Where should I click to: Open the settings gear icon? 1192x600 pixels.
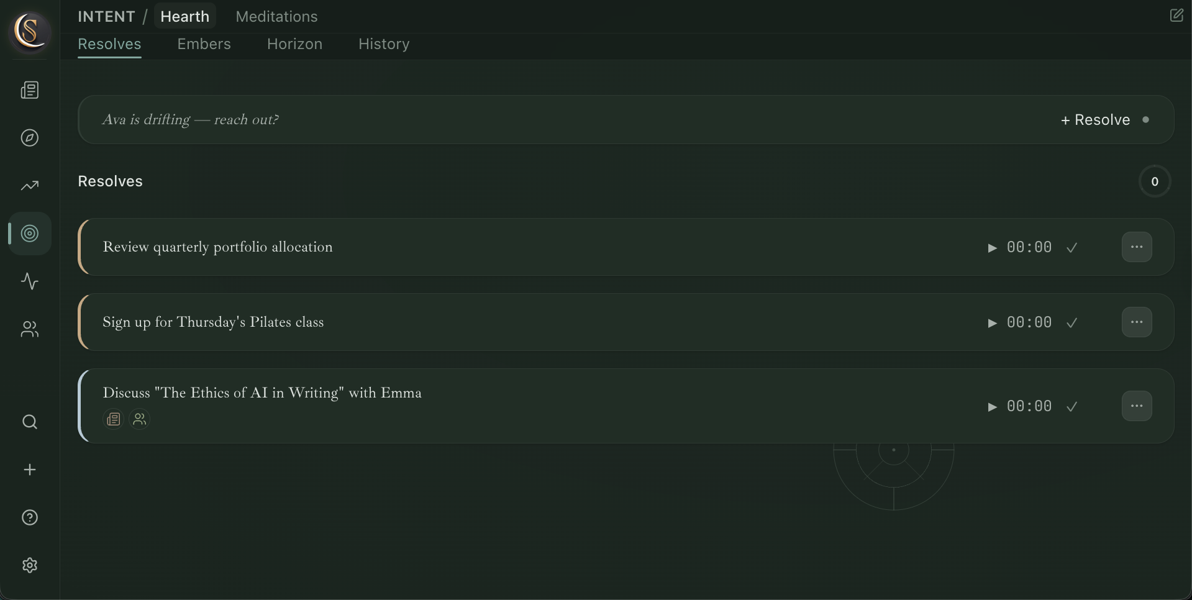(30, 565)
